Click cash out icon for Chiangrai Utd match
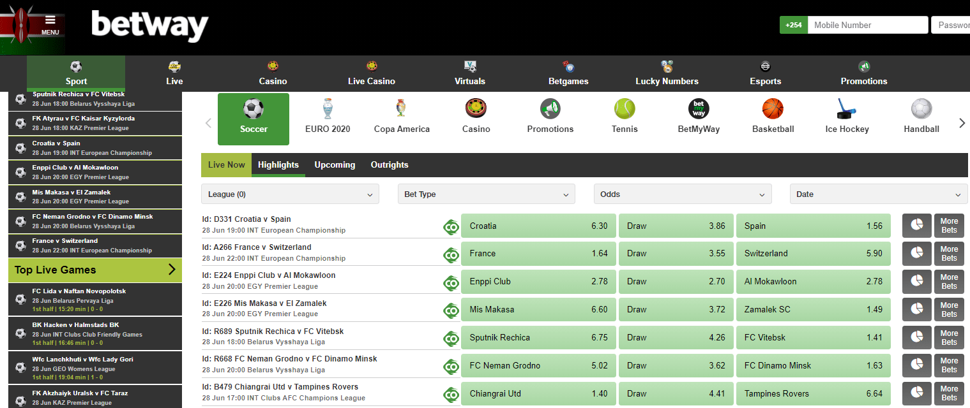This screenshot has height=408, width=970. pyautogui.click(x=451, y=394)
